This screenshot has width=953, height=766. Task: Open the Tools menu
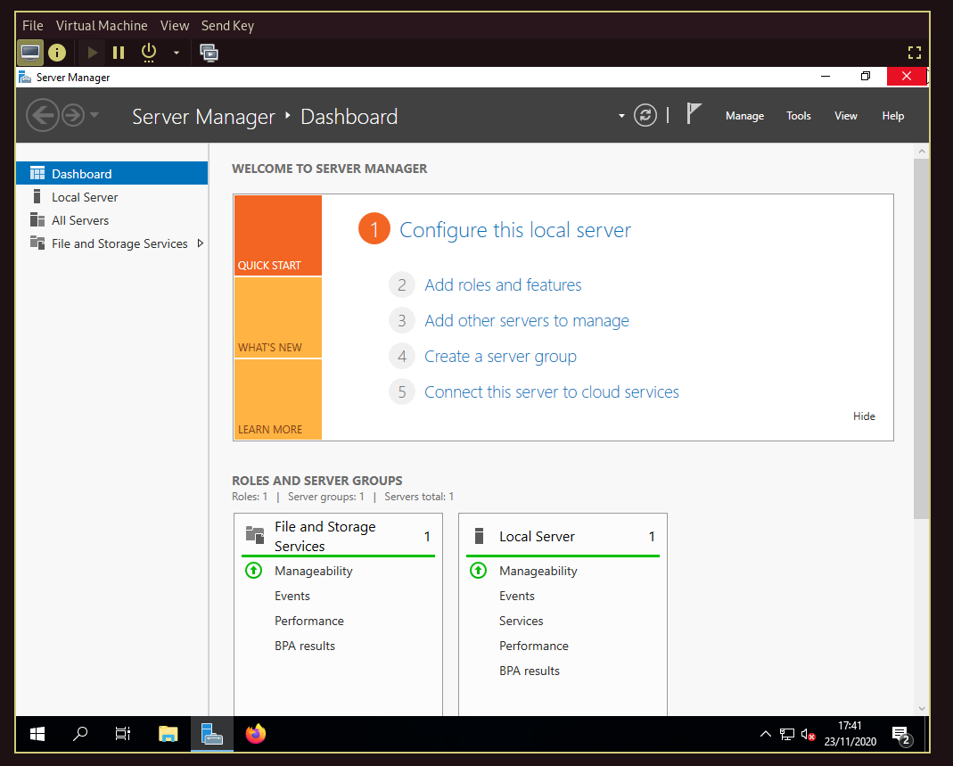pyautogui.click(x=798, y=116)
